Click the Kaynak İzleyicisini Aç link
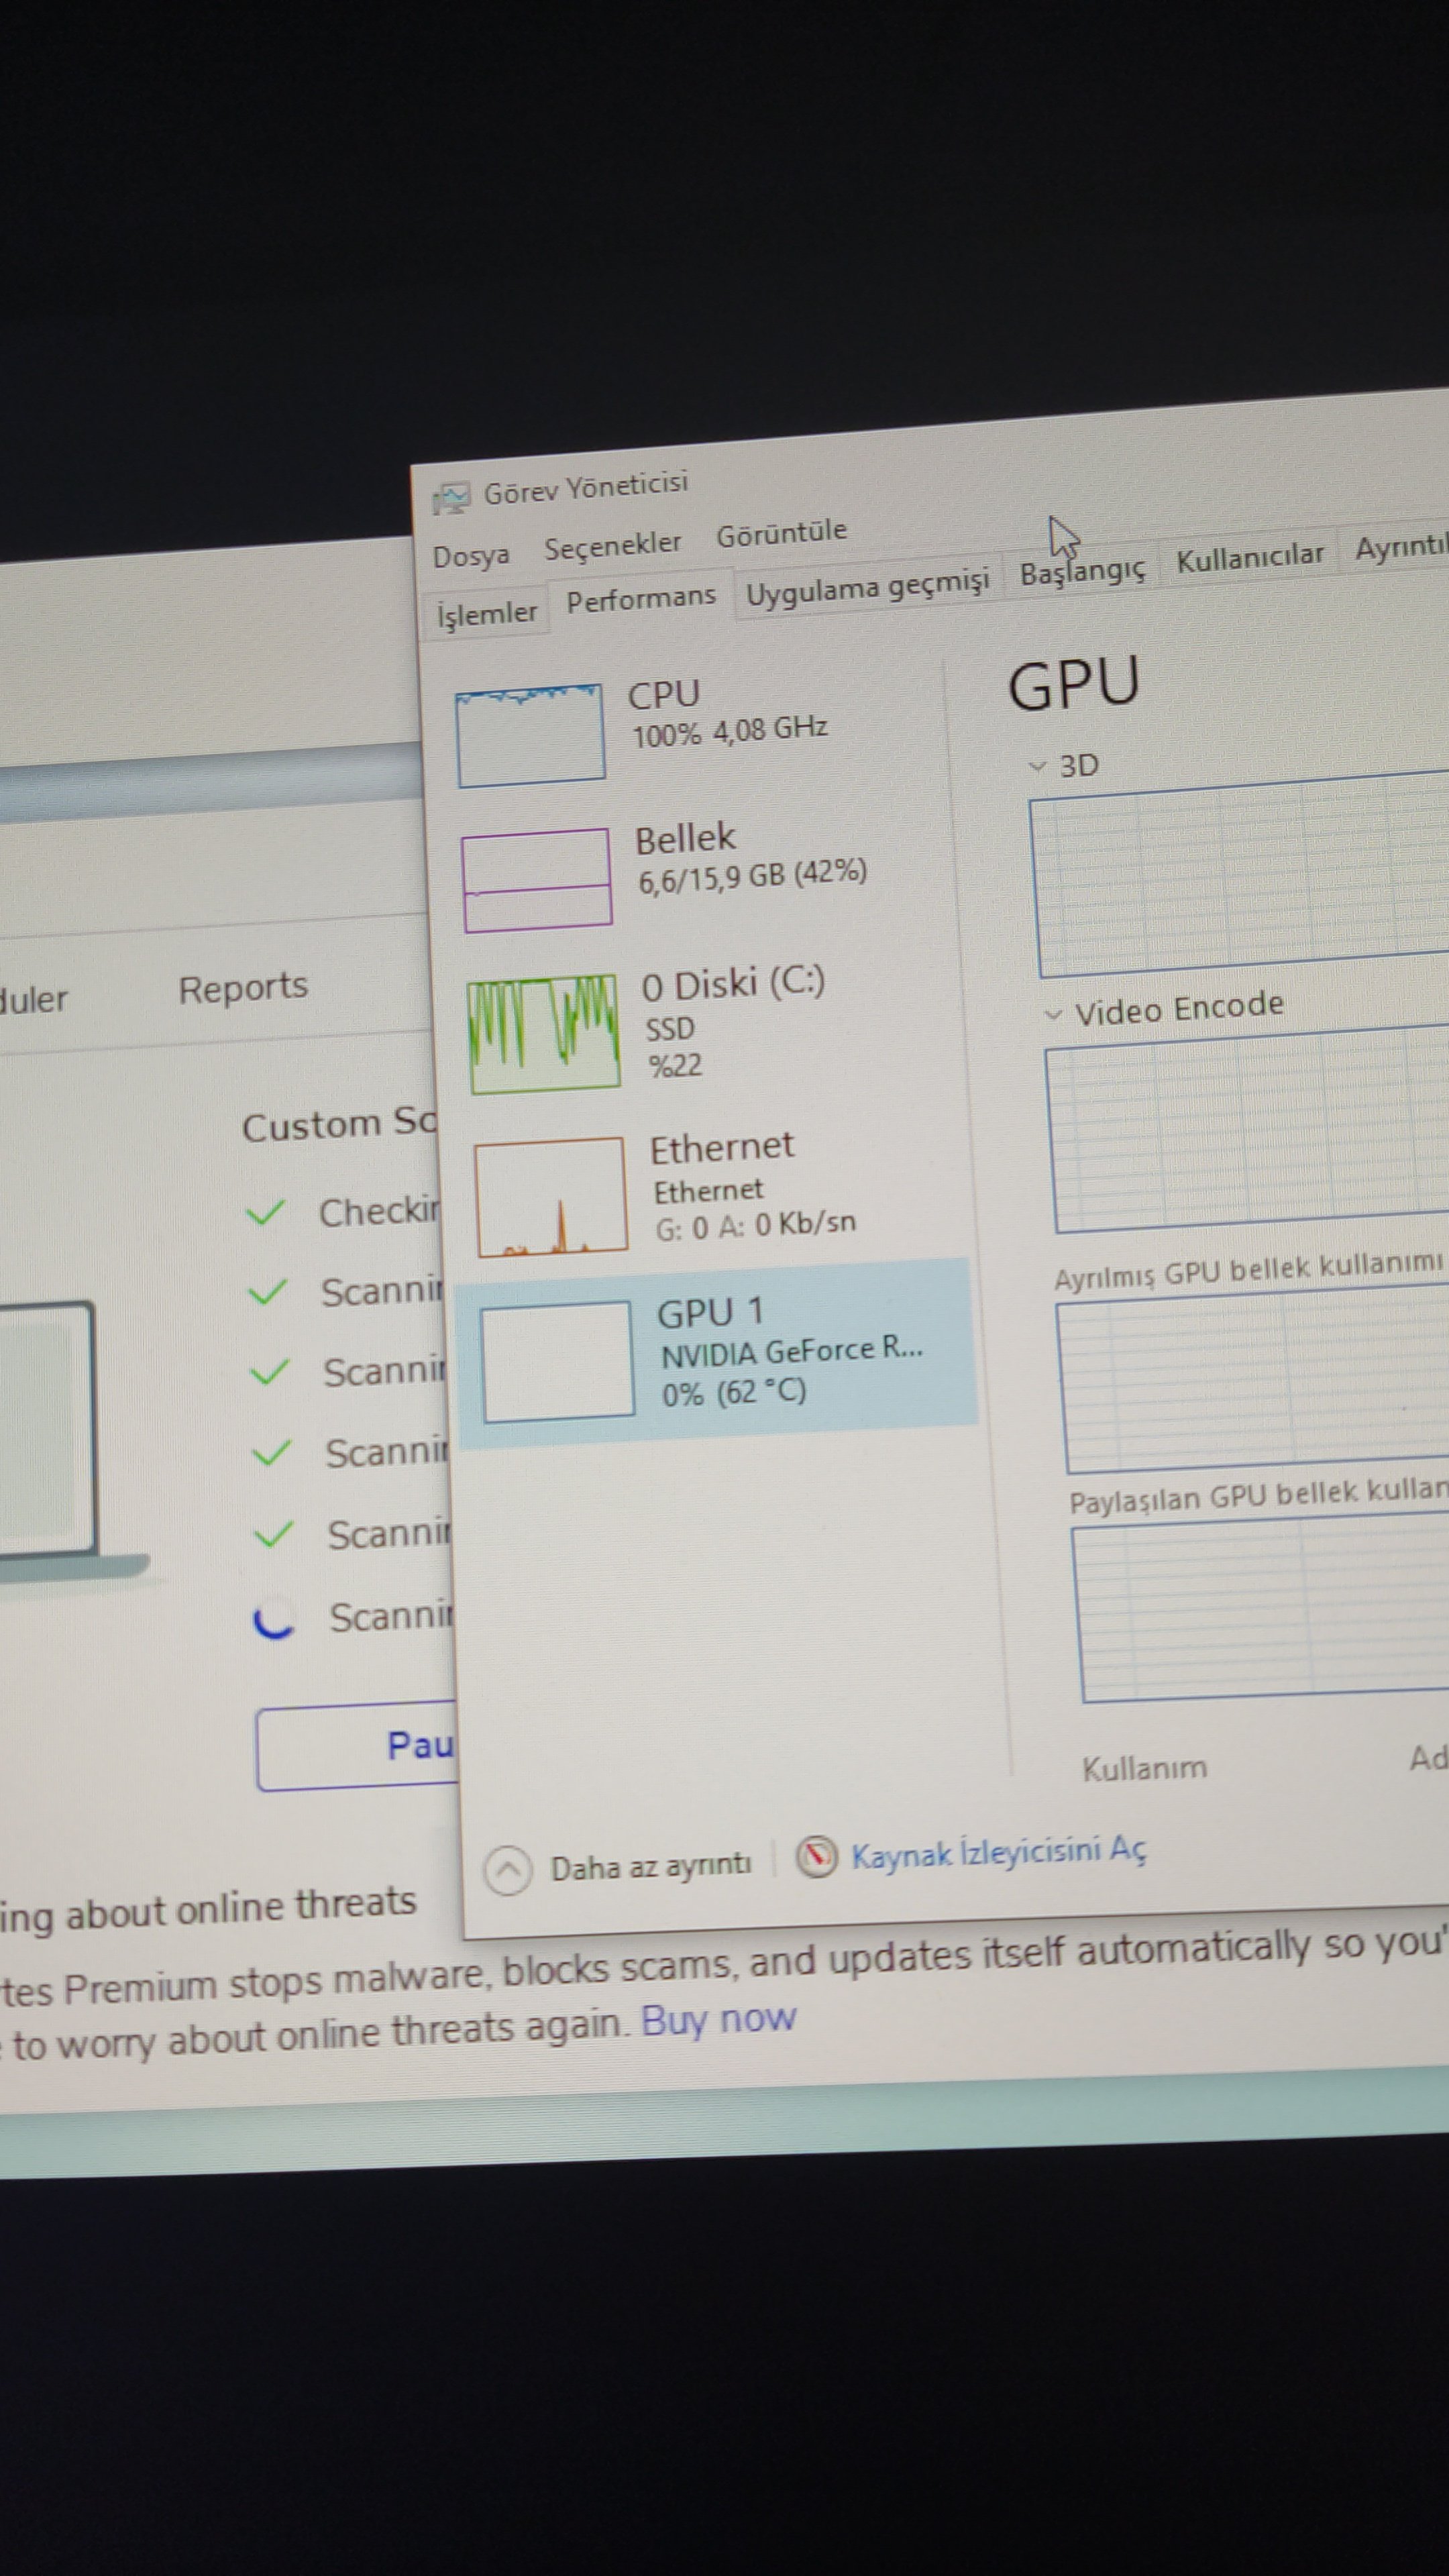 998,1853
